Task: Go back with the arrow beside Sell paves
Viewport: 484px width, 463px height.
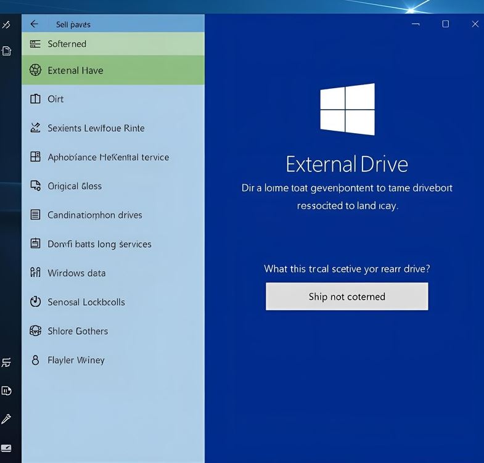Action: [x=35, y=24]
